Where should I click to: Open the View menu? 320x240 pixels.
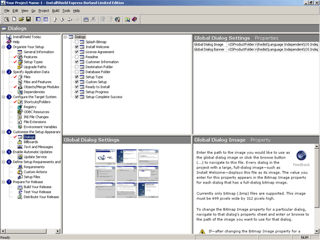(24, 11)
